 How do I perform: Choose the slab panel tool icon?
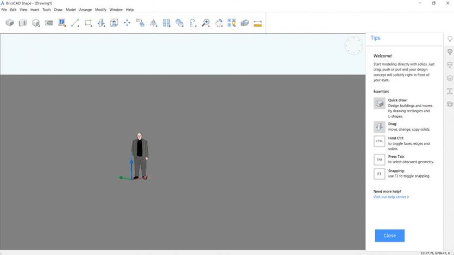49,23
